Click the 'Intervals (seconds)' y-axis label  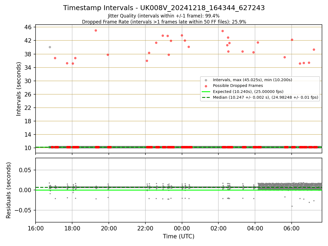(x=19, y=89)
